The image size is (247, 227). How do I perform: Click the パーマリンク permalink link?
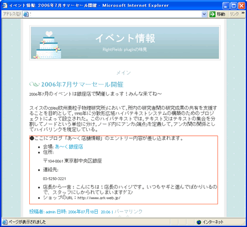128,212
